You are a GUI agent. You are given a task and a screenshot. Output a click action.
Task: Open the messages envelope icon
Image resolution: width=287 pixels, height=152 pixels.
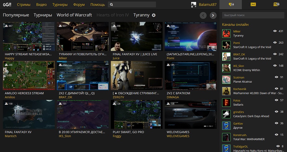[x=253, y=5]
